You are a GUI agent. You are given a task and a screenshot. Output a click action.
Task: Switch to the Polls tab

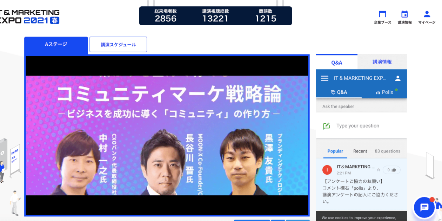coord(384,92)
